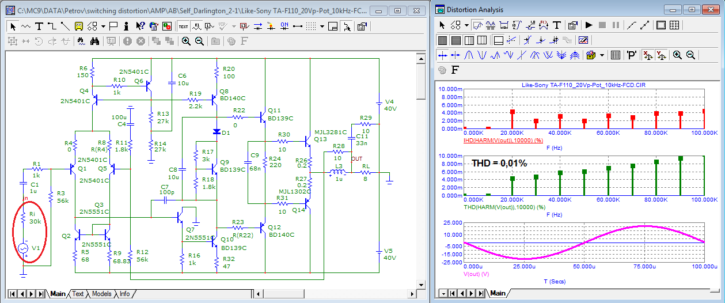Switch to the Text tab
Screen dimensions: 725x303
tap(78, 294)
